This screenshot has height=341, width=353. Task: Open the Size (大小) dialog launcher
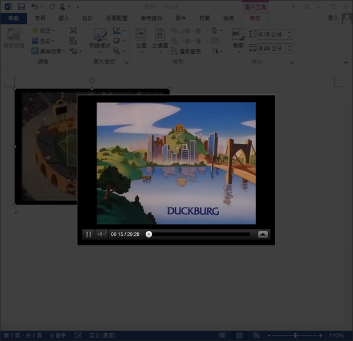(x=292, y=63)
